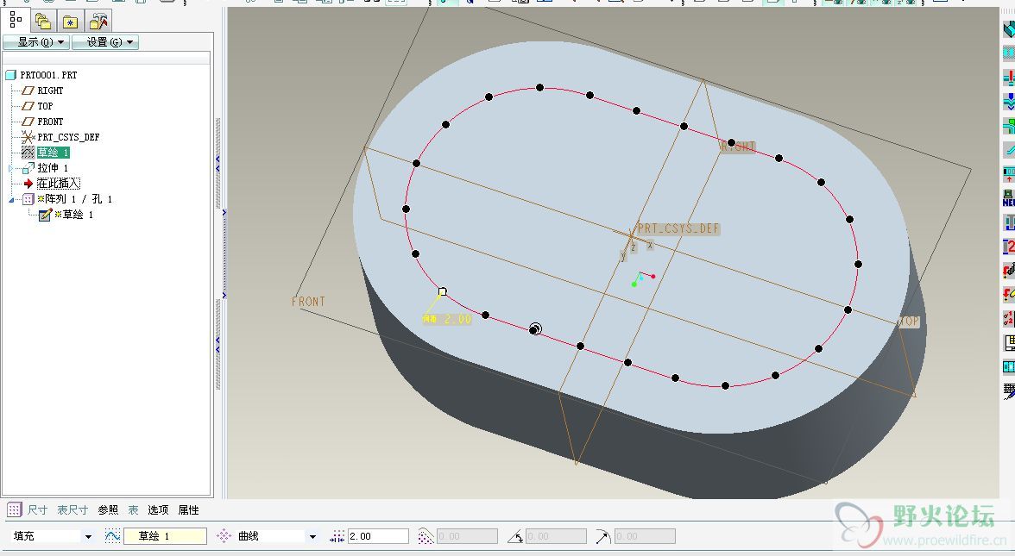Screen dimensions: 1015x556
Task: Click the PRT_CSYS_DEF label in the viewport
Action: (678, 228)
